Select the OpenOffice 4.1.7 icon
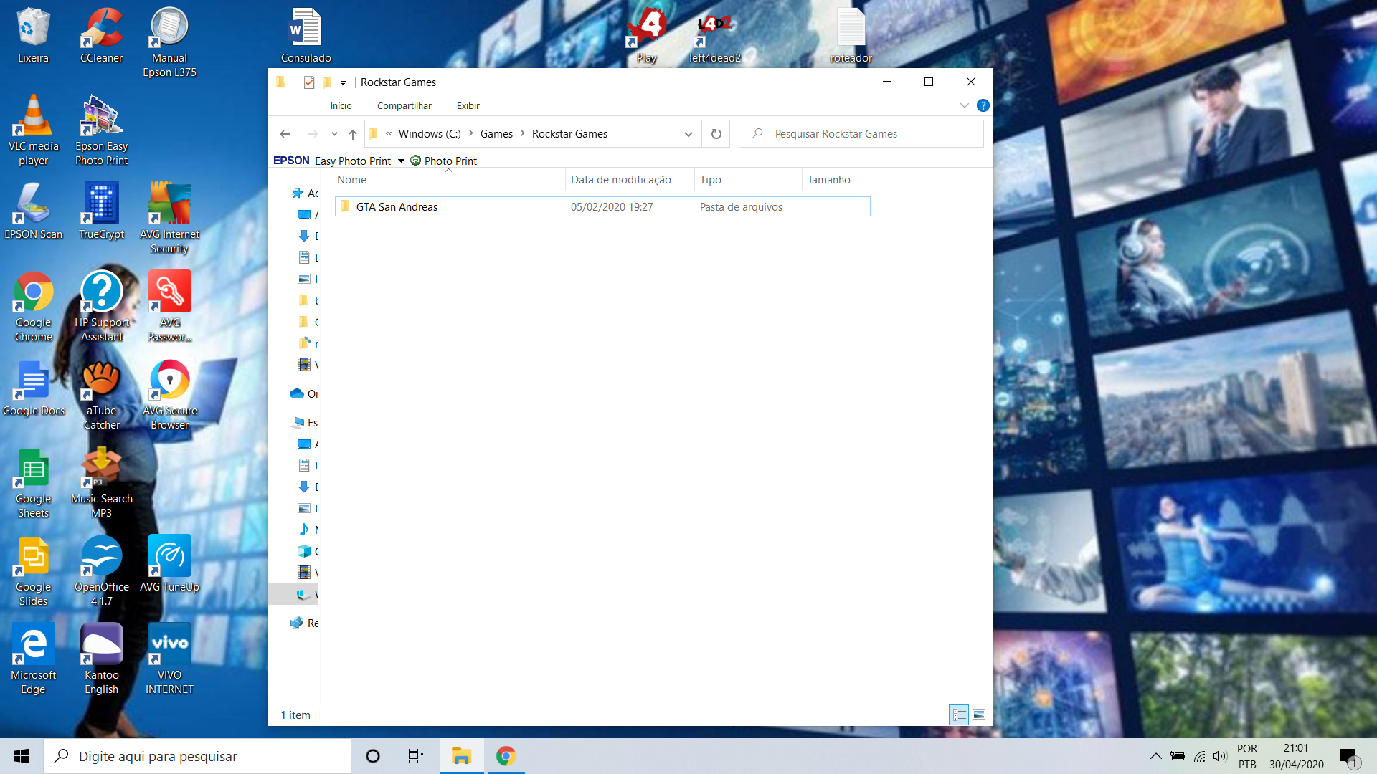This screenshot has height=774, width=1377. pyautogui.click(x=101, y=571)
